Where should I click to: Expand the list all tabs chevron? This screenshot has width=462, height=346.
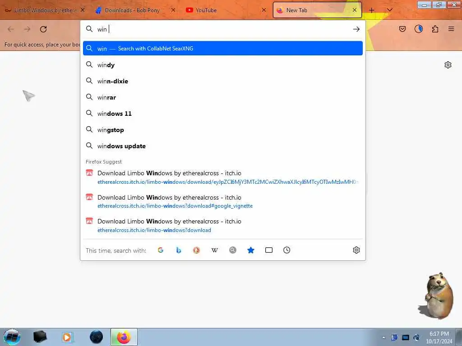[389, 10]
